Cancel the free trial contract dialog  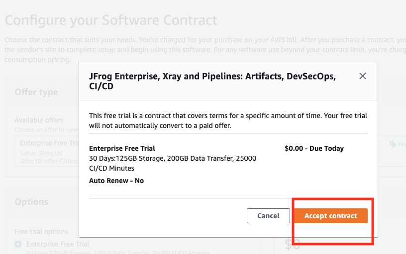(268, 216)
